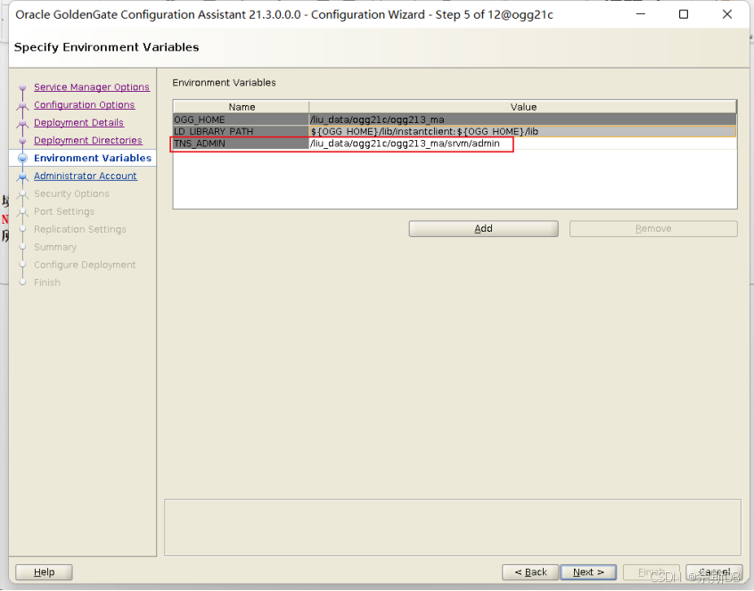Select the OGG_HOME name cell
Image resolution: width=754 pixels, height=591 pixels.
[x=241, y=119]
